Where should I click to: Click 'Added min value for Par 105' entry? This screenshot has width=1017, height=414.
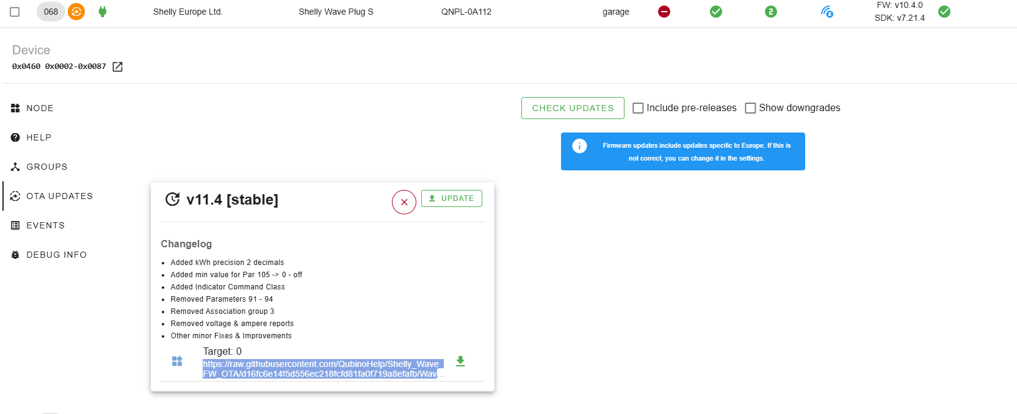(236, 275)
